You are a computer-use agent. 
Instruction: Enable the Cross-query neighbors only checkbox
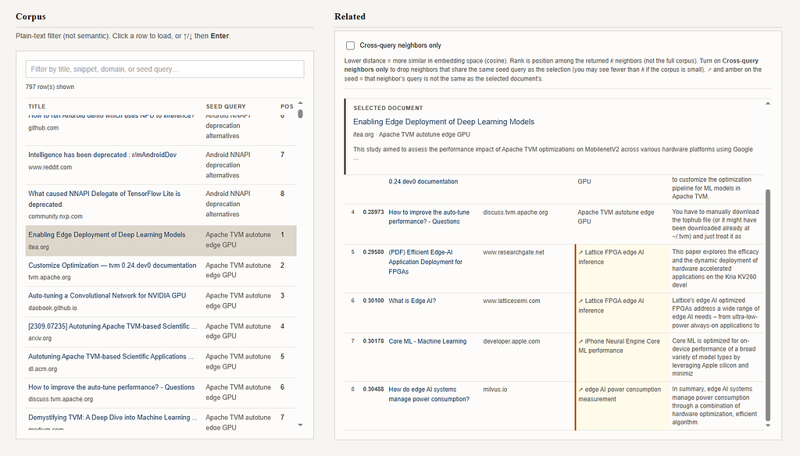[350, 45]
